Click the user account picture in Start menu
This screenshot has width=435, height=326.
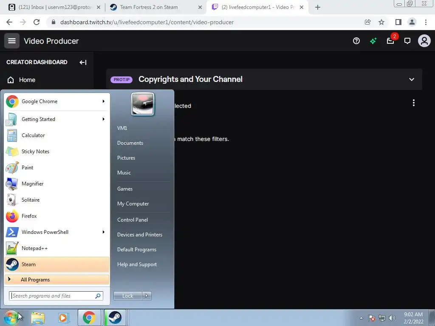point(143,104)
